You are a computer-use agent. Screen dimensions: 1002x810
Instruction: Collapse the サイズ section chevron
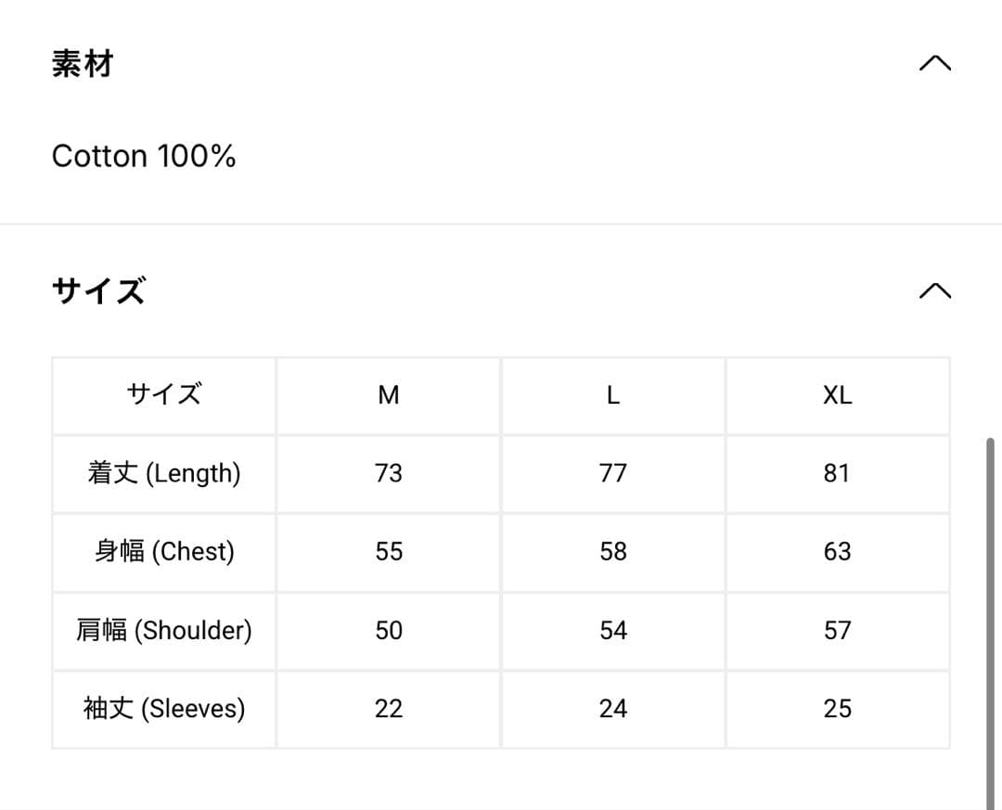(934, 291)
